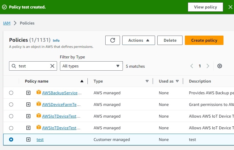The height and width of the screenshot is (150, 234).
Task: Expand the AWSDeviceFarmTe policy row details
Action: 28,104
